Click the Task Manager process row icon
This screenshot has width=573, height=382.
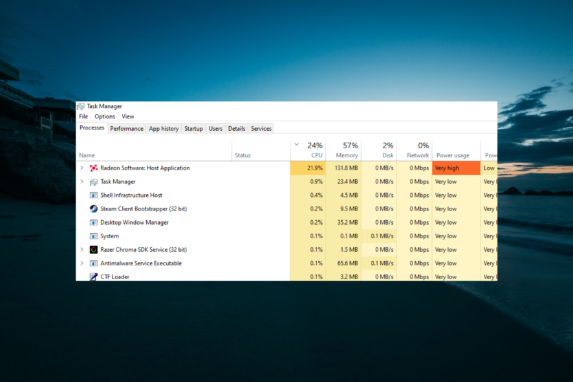coord(94,182)
